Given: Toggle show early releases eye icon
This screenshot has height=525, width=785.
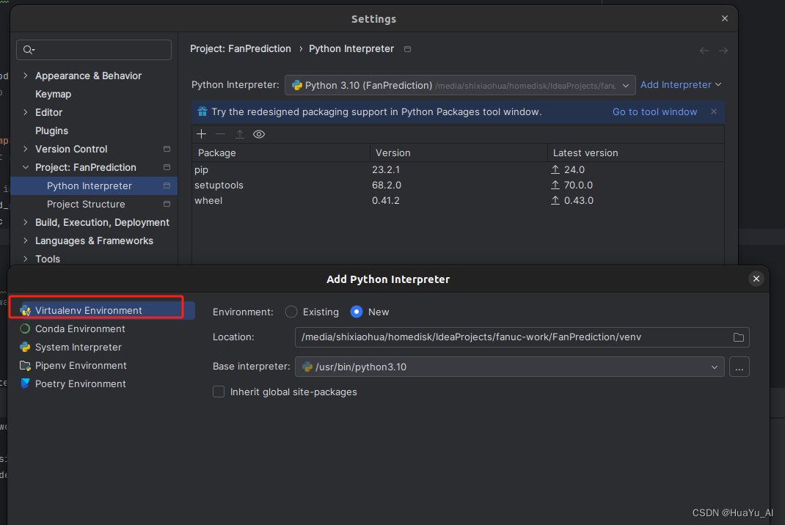Looking at the screenshot, I should pyautogui.click(x=259, y=133).
